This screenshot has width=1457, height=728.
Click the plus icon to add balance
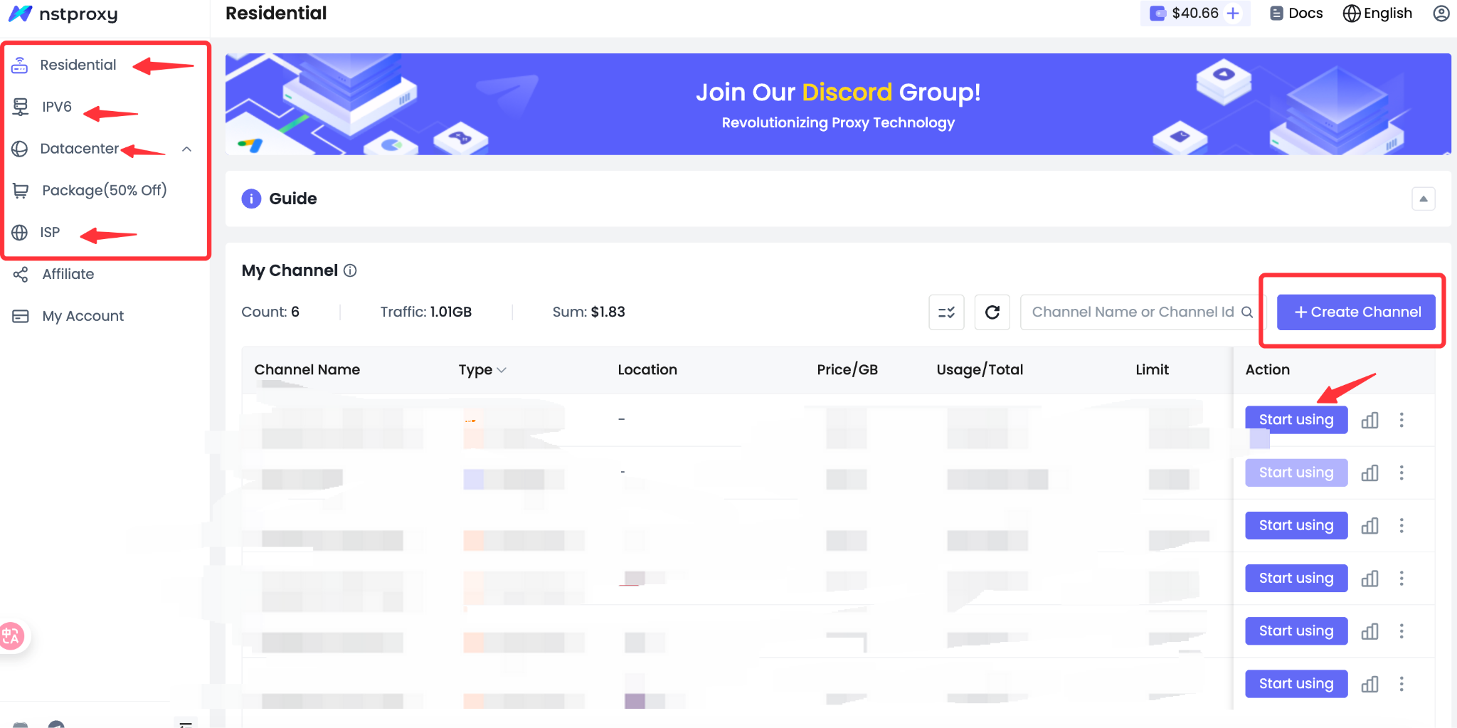click(x=1234, y=14)
